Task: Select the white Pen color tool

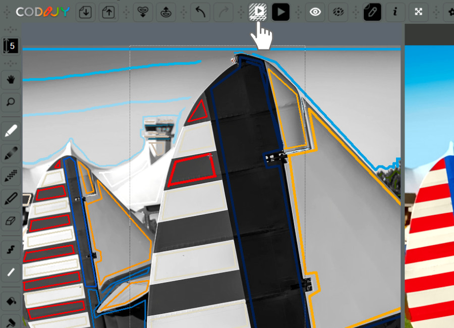Action: [11, 131]
